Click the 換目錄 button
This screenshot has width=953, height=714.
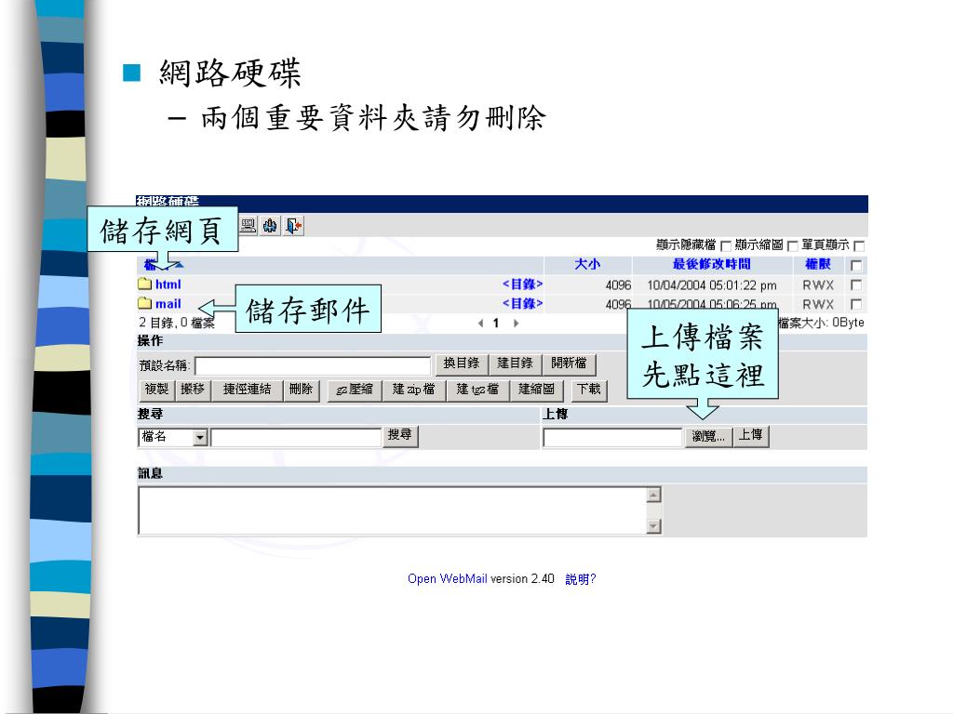[x=462, y=364]
